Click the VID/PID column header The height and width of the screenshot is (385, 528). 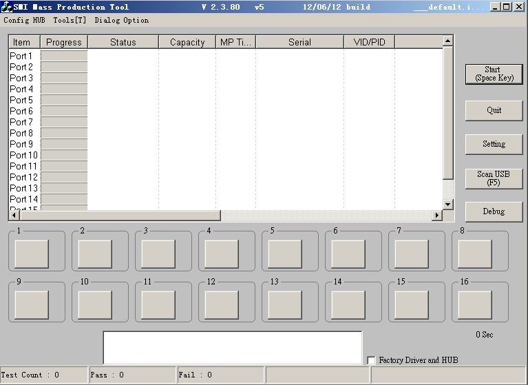click(370, 42)
